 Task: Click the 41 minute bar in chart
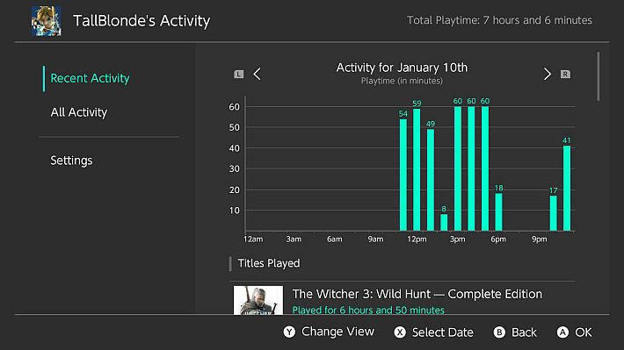click(567, 189)
